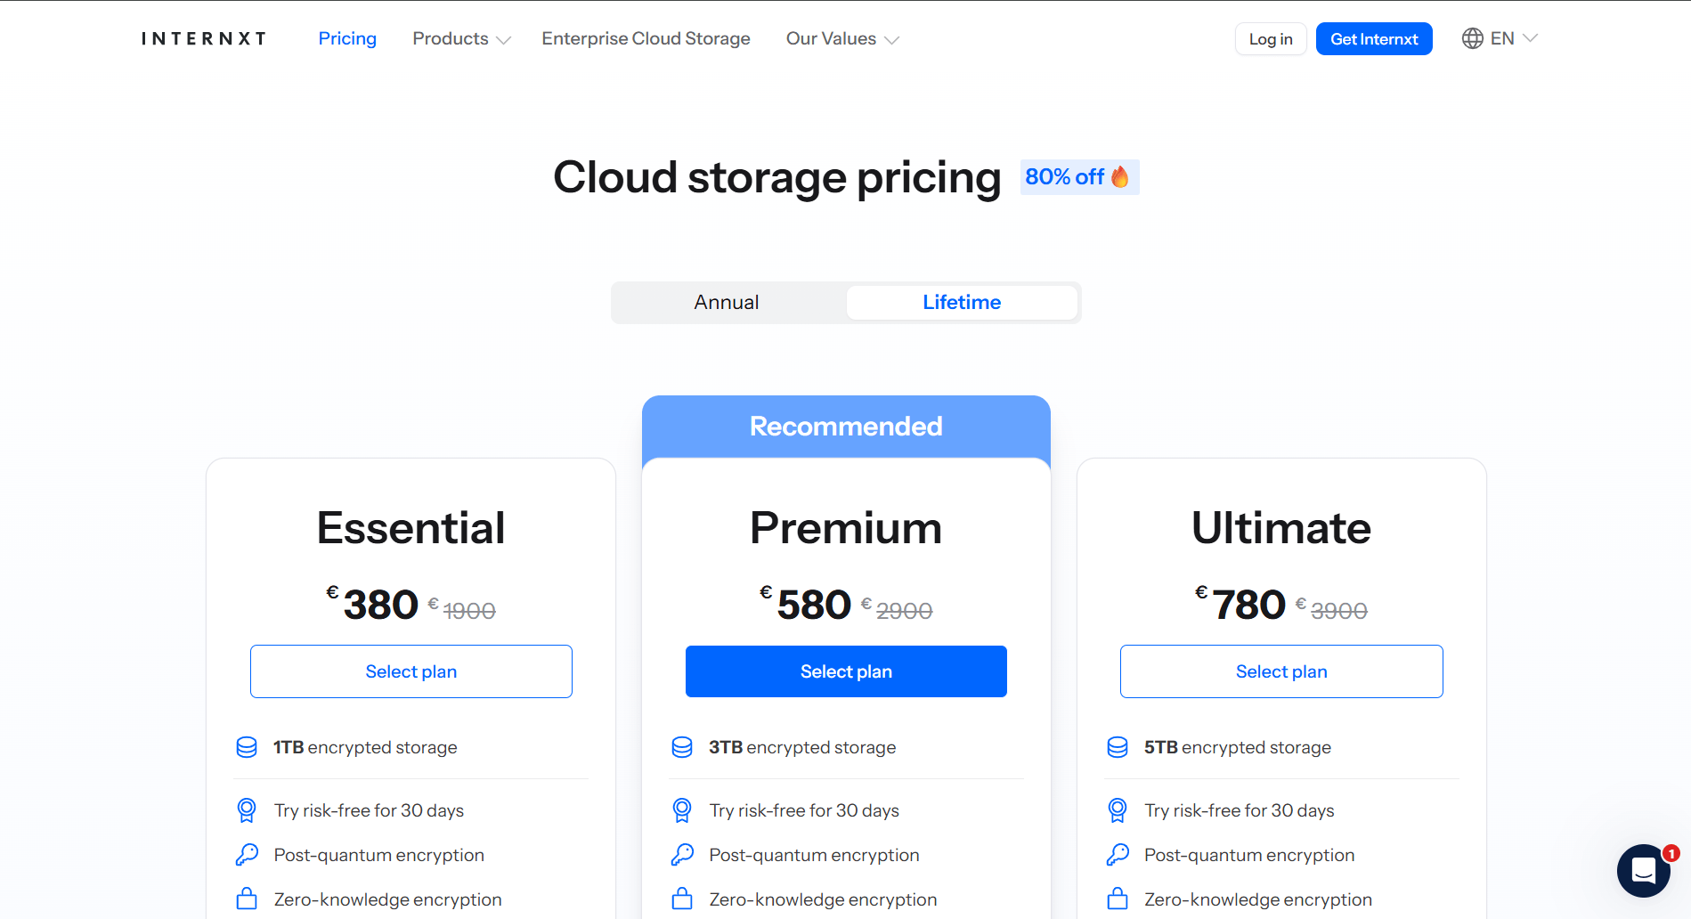This screenshot has width=1691, height=919.
Task: Click the crossed-out €3900 price
Action: (1331, 610)
